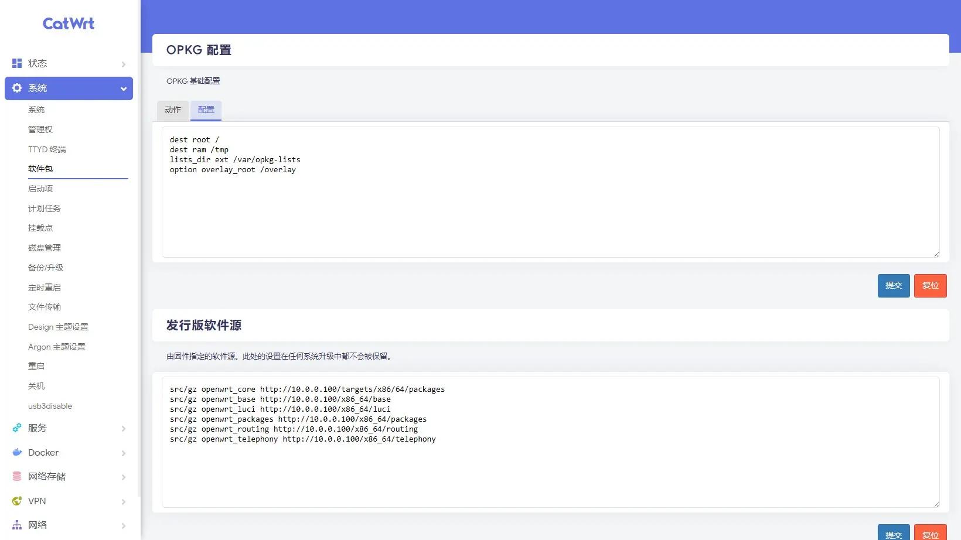This screenshot has height=540, width=961.
Task: Open the usb3disable page
Action: pos(50,406)
